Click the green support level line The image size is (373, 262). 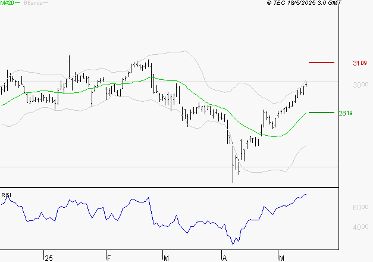tap(321, 113)
